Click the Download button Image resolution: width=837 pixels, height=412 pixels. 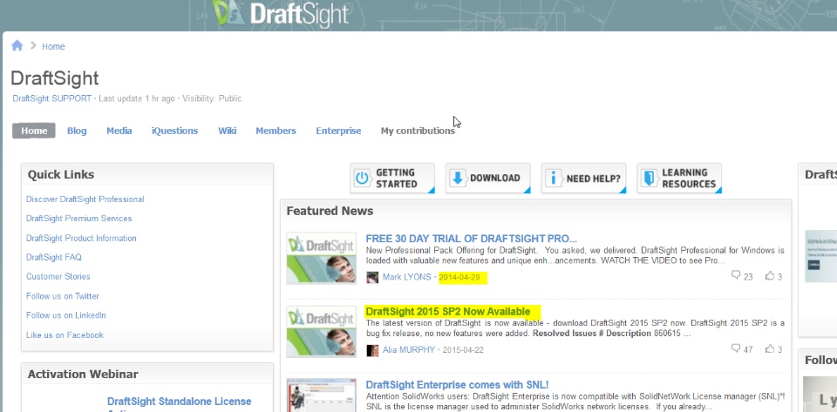coord(488,178)
